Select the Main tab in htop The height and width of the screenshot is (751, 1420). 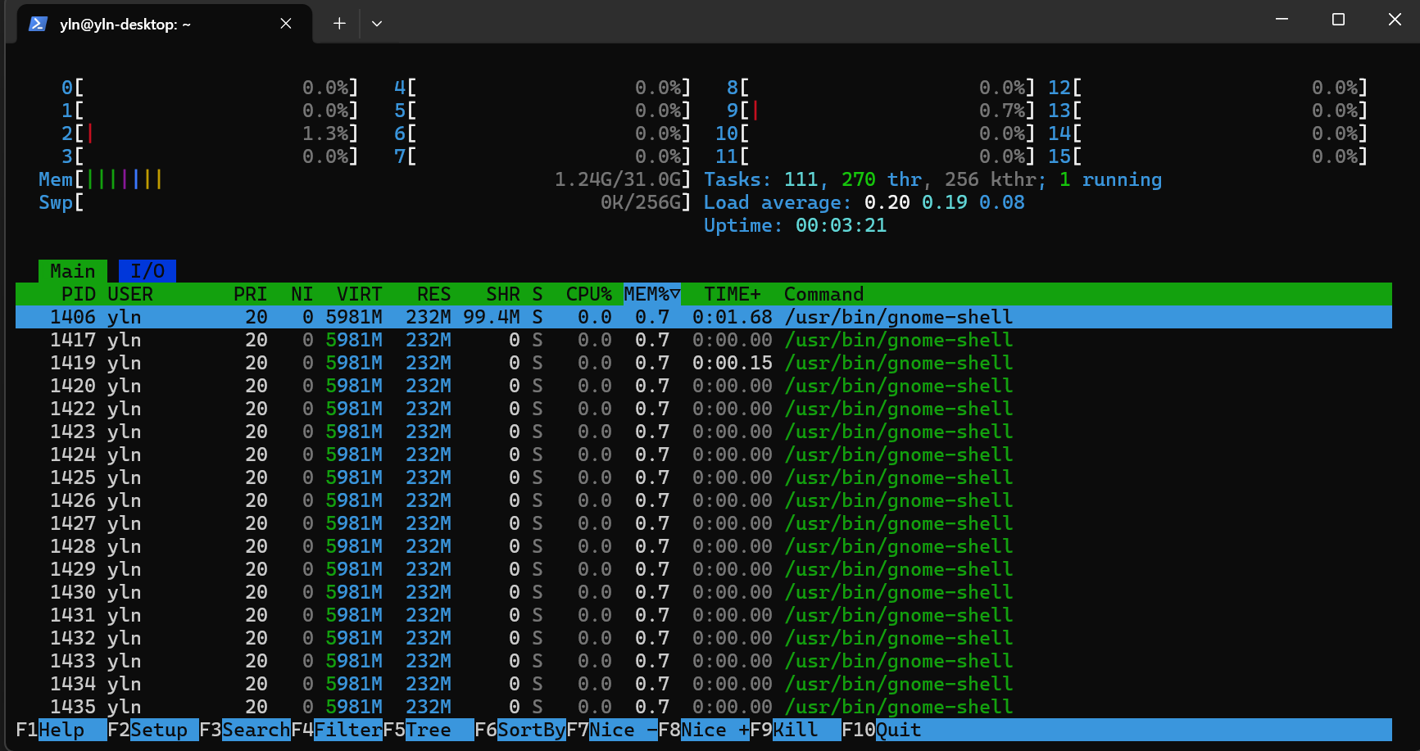72,271
